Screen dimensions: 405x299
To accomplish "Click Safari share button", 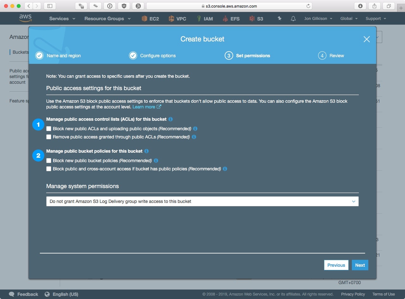I will 374,6.
